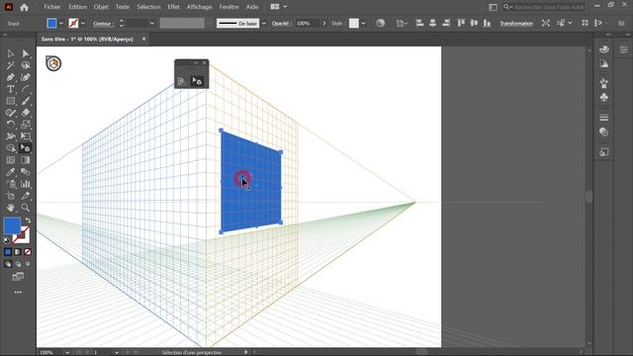Viewport: 633px width, 356px height.
Task: Enable Draw Inside mode
Action: (28, 264)
